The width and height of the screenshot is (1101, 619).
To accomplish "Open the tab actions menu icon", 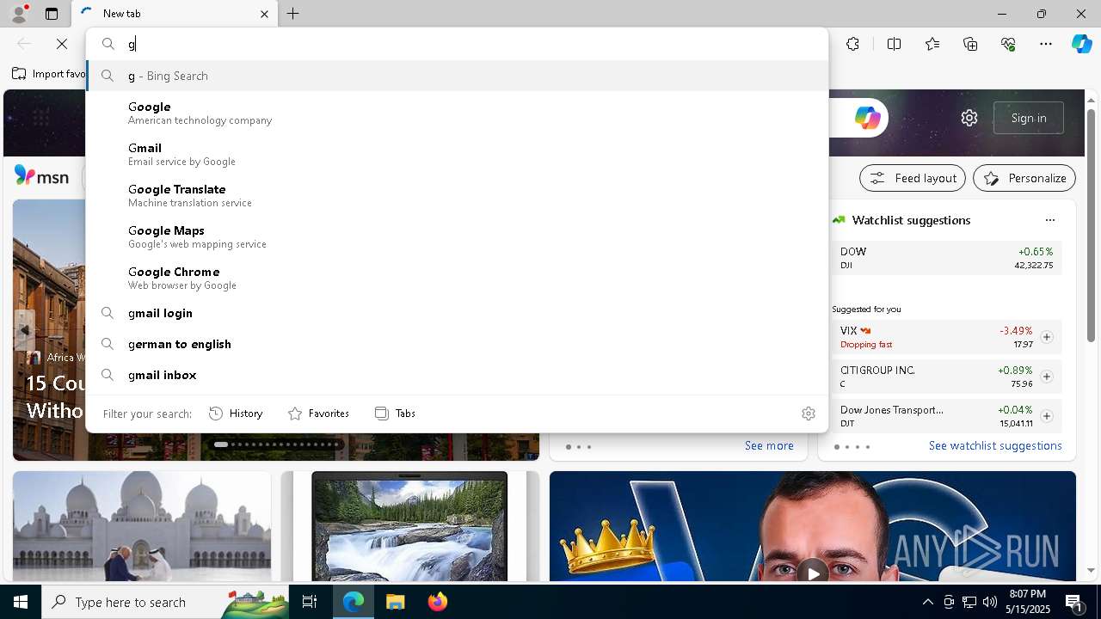I will pos(52,14).
